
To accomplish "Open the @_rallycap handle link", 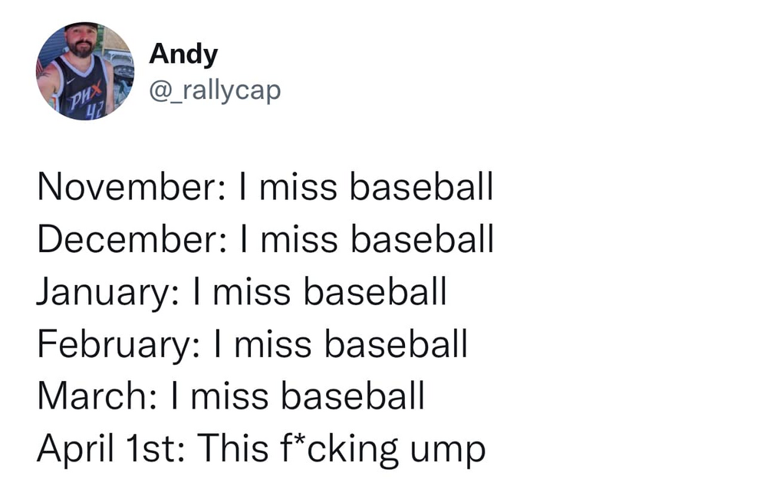I will (x=215, y=91).
